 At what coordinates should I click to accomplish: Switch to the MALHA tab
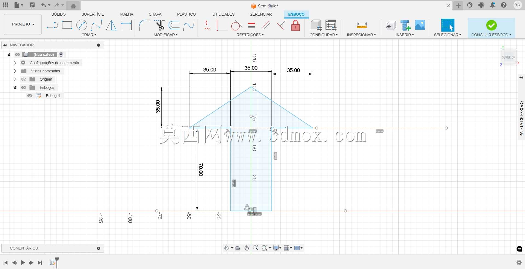(127, 14)
